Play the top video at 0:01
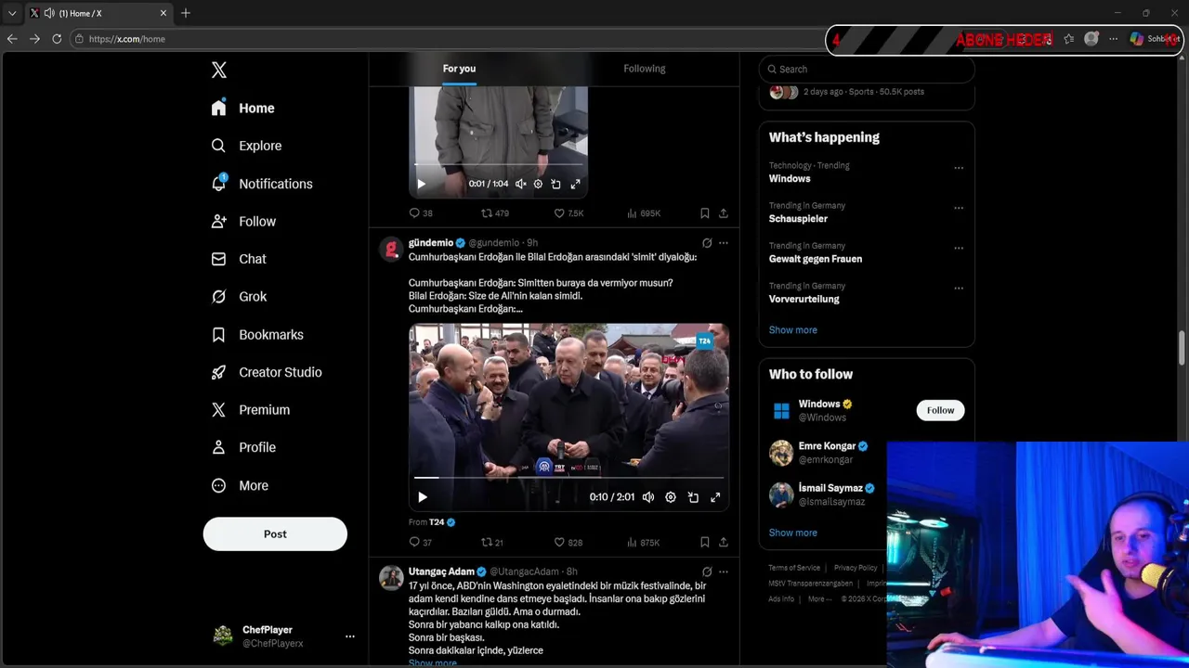The image size is (1189, 668). click(421, 184)
